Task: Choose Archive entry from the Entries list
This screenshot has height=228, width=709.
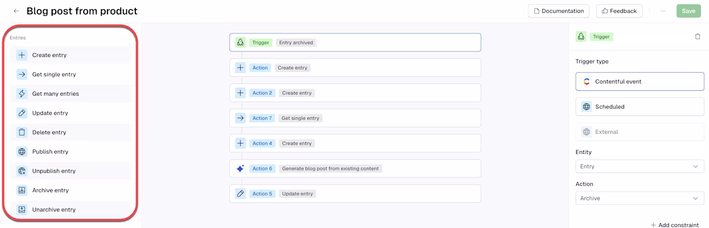Action: pyautogui.click(x=70, y=190)
